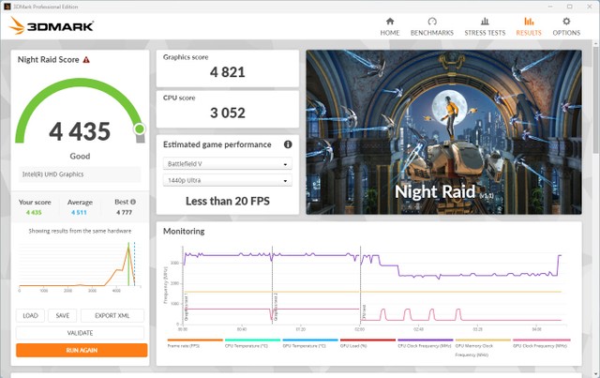Click the 3DMark logo
Viewport: 600px width, 378px height.
pos(51,26)
